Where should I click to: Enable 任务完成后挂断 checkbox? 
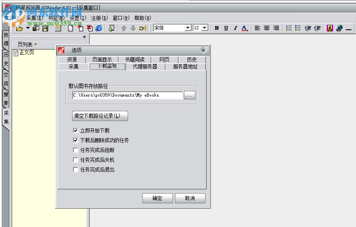pyautogui.click(x=75, y=150)
